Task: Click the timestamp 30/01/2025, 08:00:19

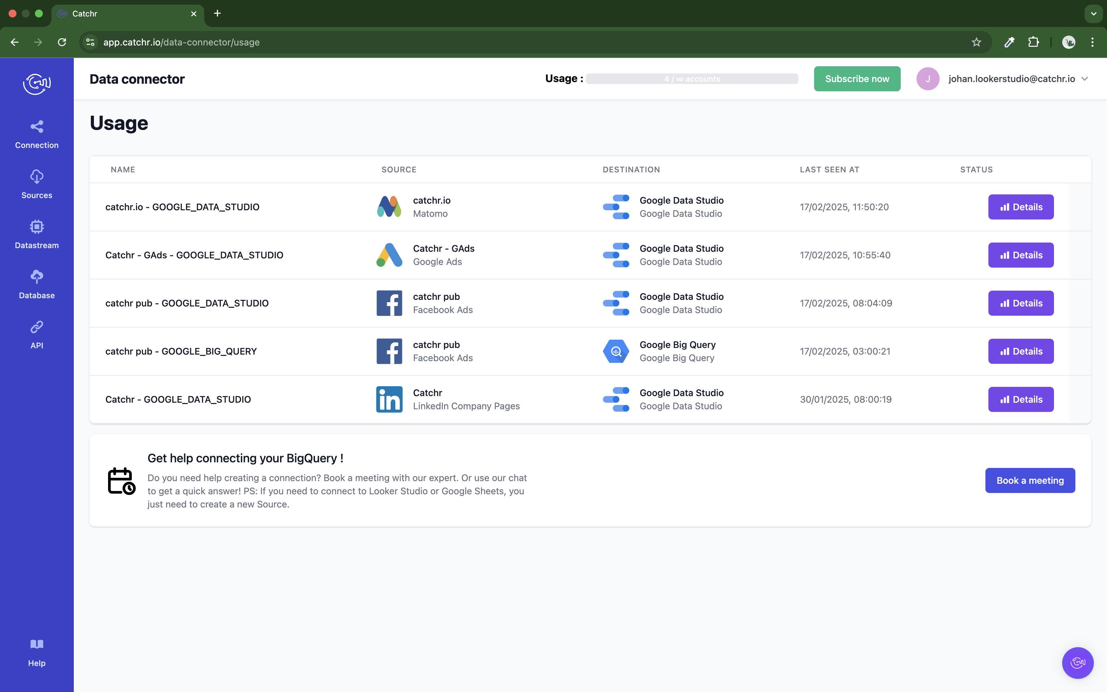Action: click(845, 399)
